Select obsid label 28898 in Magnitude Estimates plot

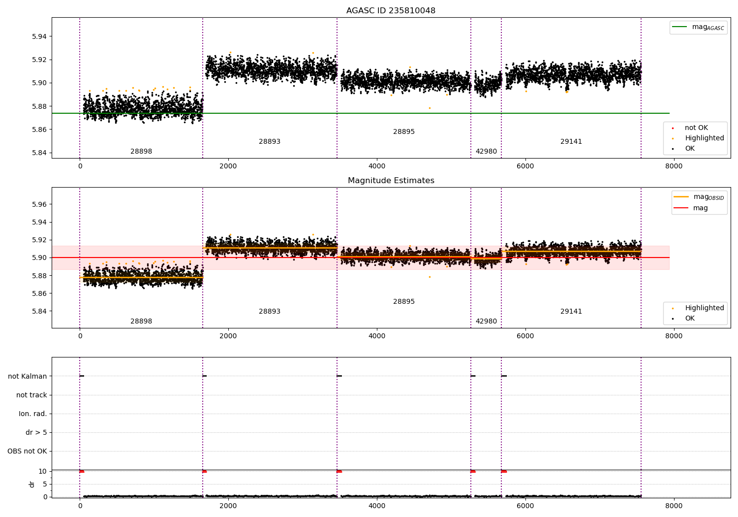pos(141,322)
